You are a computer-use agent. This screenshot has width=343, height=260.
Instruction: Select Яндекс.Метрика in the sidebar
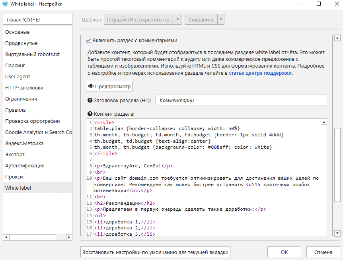[37, 144]
